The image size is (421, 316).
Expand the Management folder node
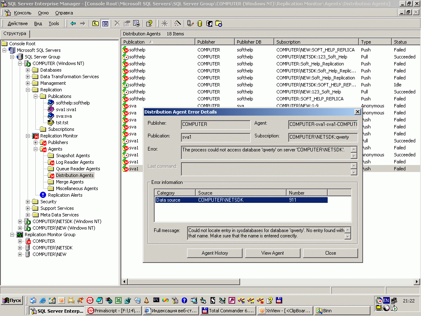click(x=28, y=83)
